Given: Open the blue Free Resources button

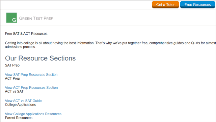Looking at the screenshot, I should pyautogui.click(x=197, y=5).
